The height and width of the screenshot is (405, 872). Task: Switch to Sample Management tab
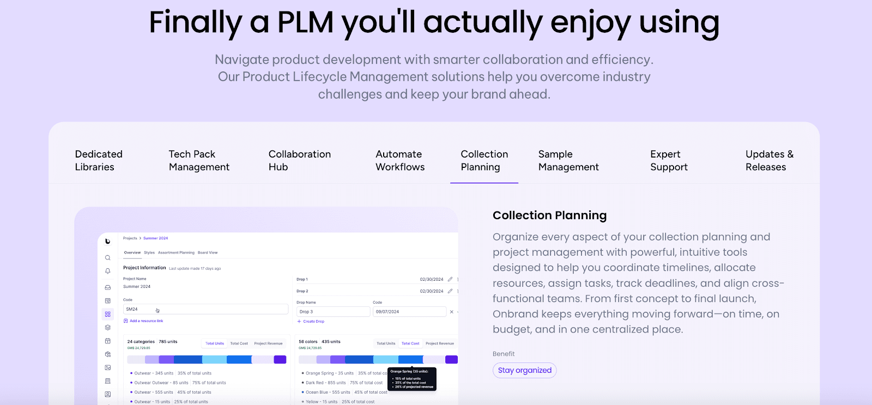[x=568, y=161]
